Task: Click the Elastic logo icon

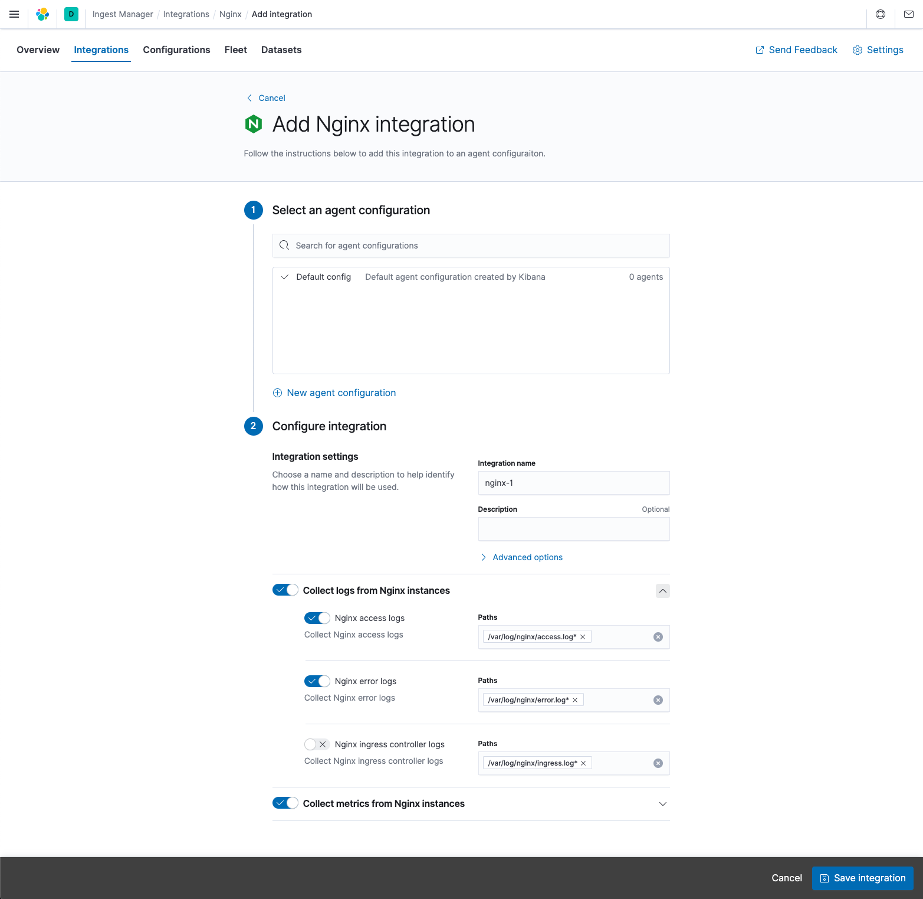Action: (x=42, y=14)
